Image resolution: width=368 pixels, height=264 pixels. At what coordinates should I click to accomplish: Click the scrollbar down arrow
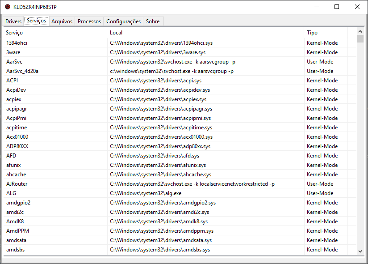click(x=360, y=251)
